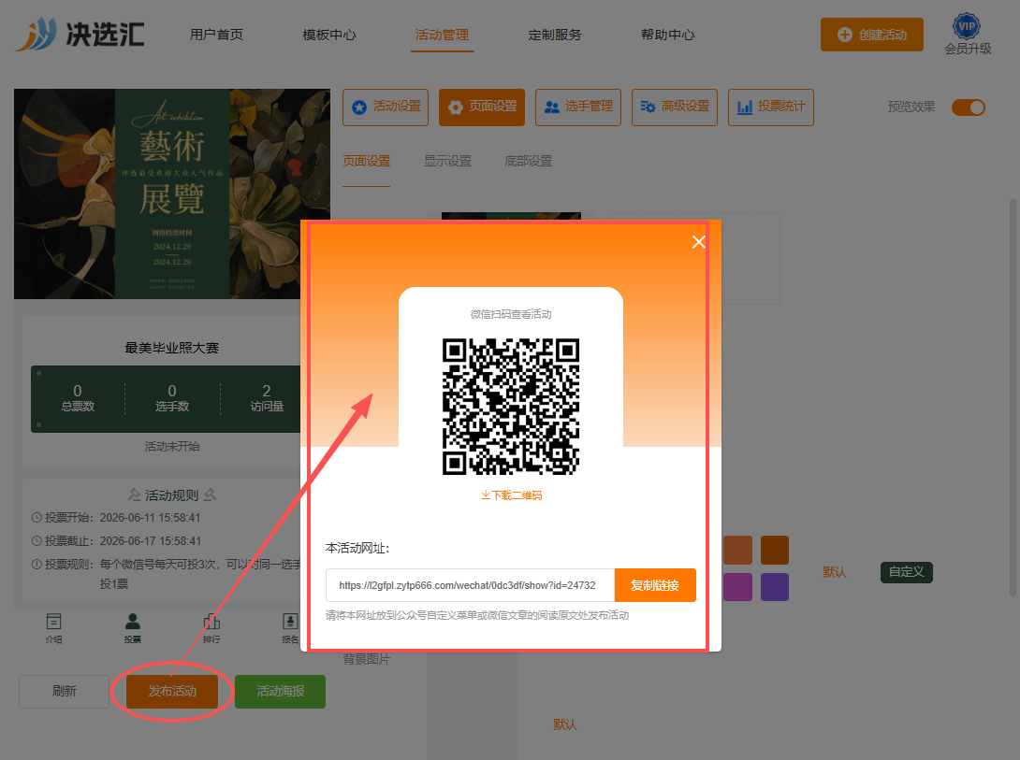
Task: Click the 决选汇 logo
Action: [x=80, y=34]
